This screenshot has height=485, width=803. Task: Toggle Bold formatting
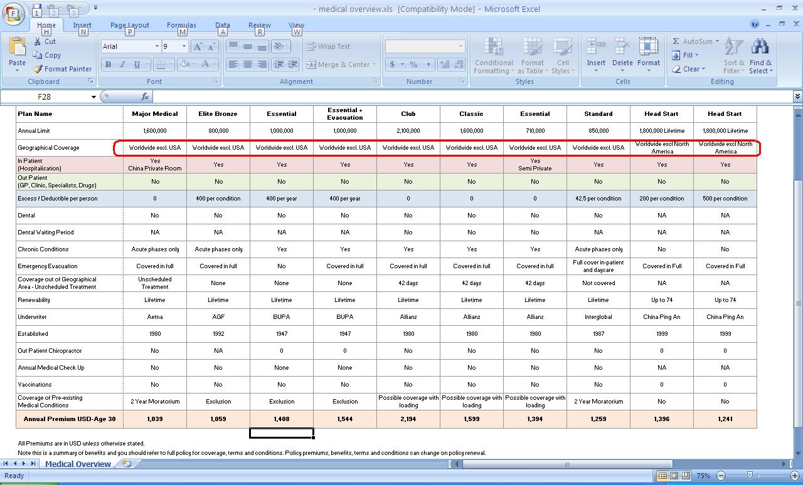108,65
